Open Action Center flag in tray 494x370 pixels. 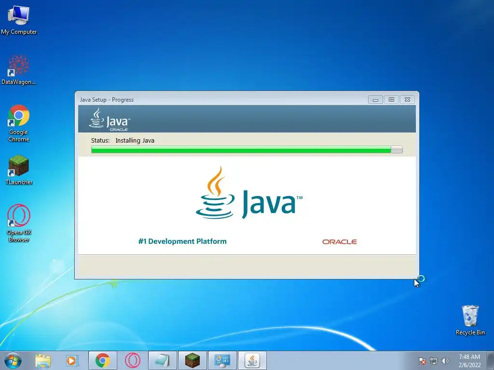[x=422, y=361]
